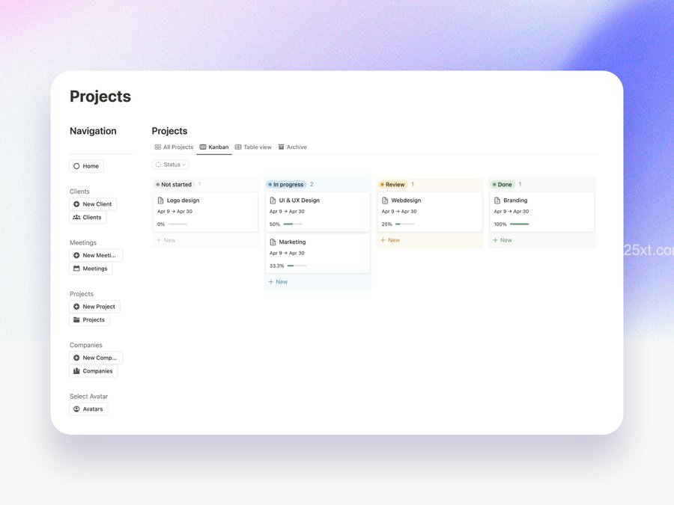674x505 pixels.
Task: Click the Companies section label
Action: click(86, 345)
